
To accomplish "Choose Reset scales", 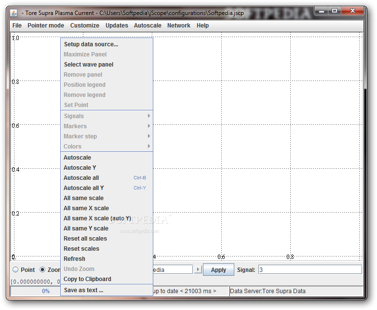I will 107,248.
